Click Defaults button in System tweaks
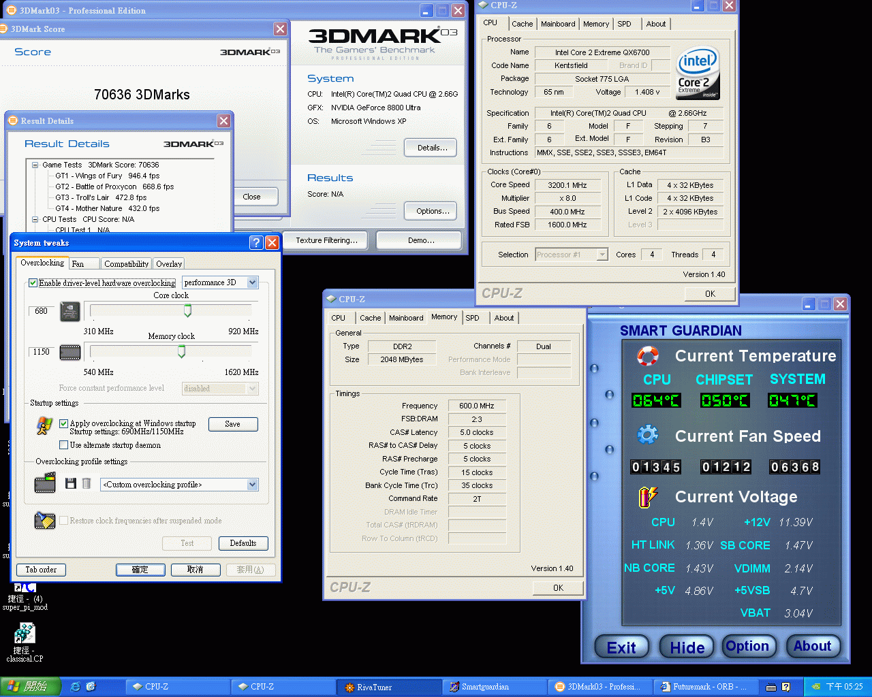 243,543
